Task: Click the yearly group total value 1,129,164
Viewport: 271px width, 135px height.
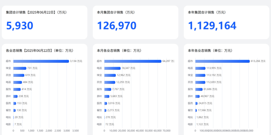Action: [x=212, y=26]
